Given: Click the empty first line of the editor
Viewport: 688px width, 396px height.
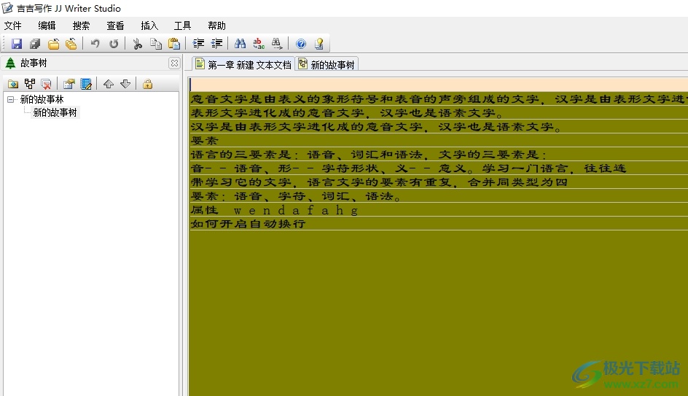Looking at the screenshot, I should point(438,85).
